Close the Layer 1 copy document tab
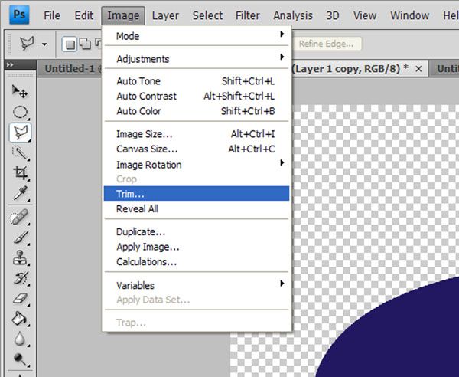The height and width of the screenshot is (377, 459). 418,69
